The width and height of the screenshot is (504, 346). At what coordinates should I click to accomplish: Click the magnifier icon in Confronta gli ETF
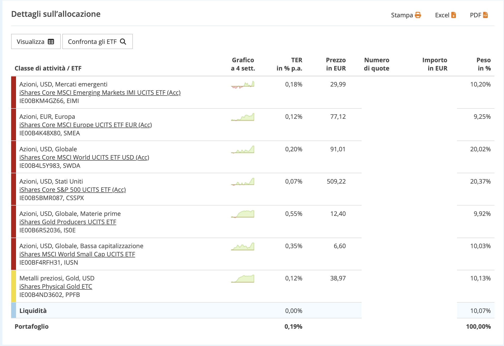[123, 42]
